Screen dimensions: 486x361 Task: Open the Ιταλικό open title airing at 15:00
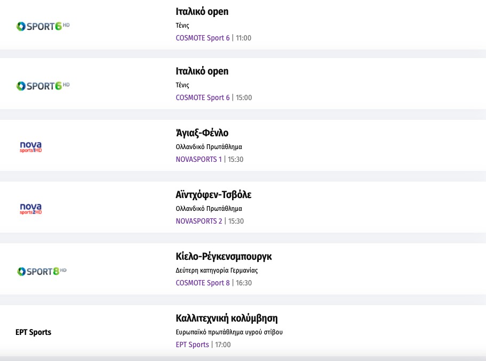[x=202, y=71]
